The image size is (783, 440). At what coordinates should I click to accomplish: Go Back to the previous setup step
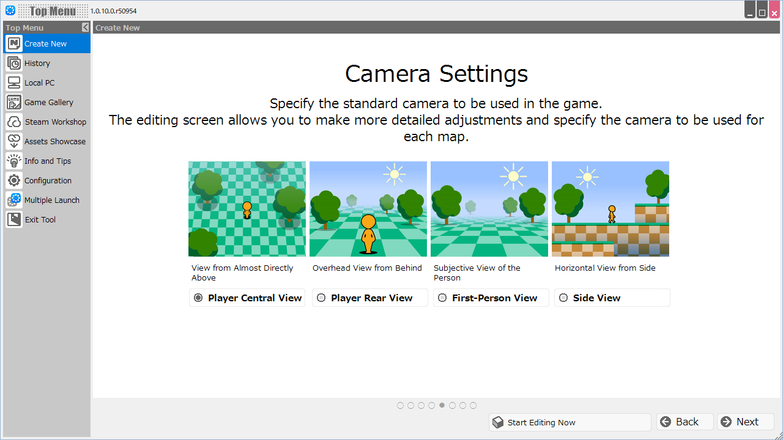(684, 422)
